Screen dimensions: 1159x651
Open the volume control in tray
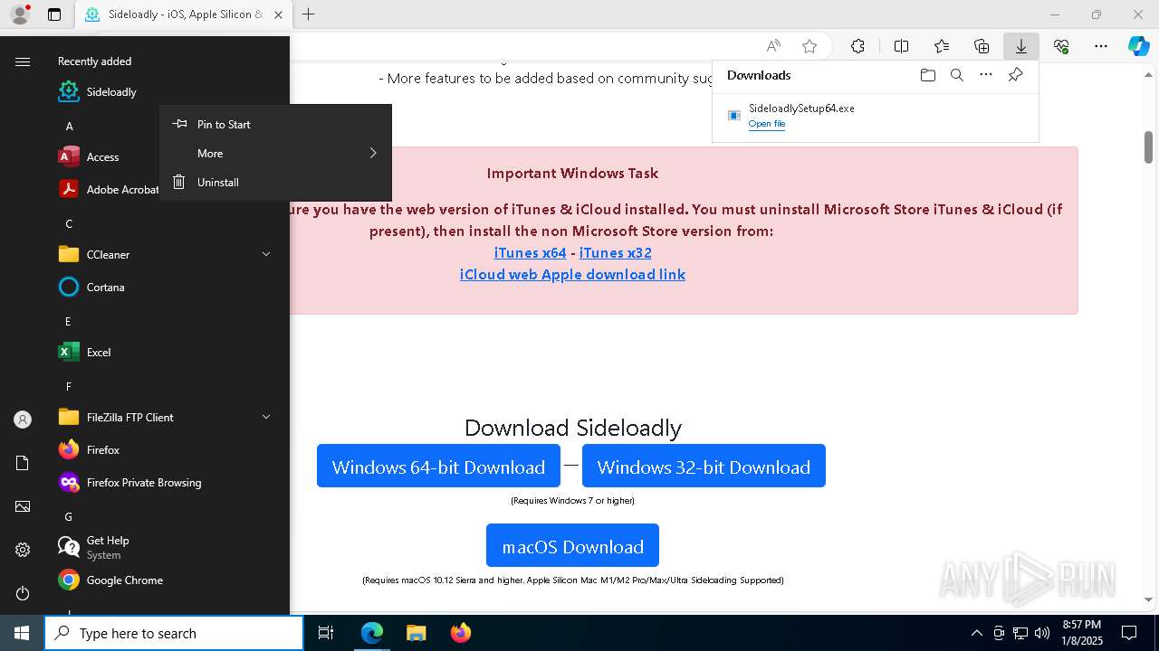[1042, 633]
